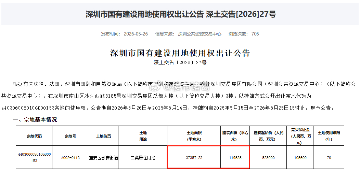360x172 pixels.
Task: Click the label 信息来源
Action: click(x=165, y=34)
